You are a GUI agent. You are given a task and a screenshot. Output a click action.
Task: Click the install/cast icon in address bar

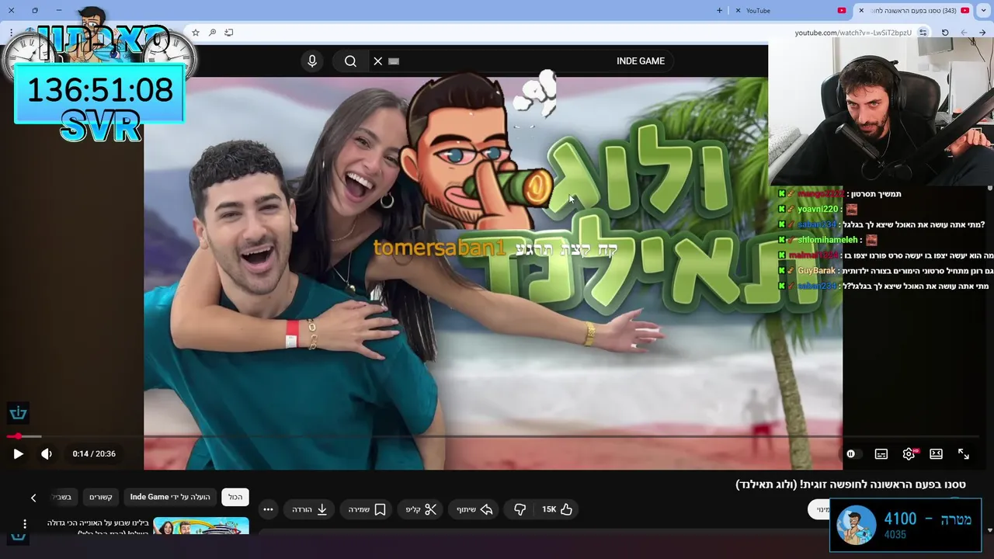tap(228, 33)
